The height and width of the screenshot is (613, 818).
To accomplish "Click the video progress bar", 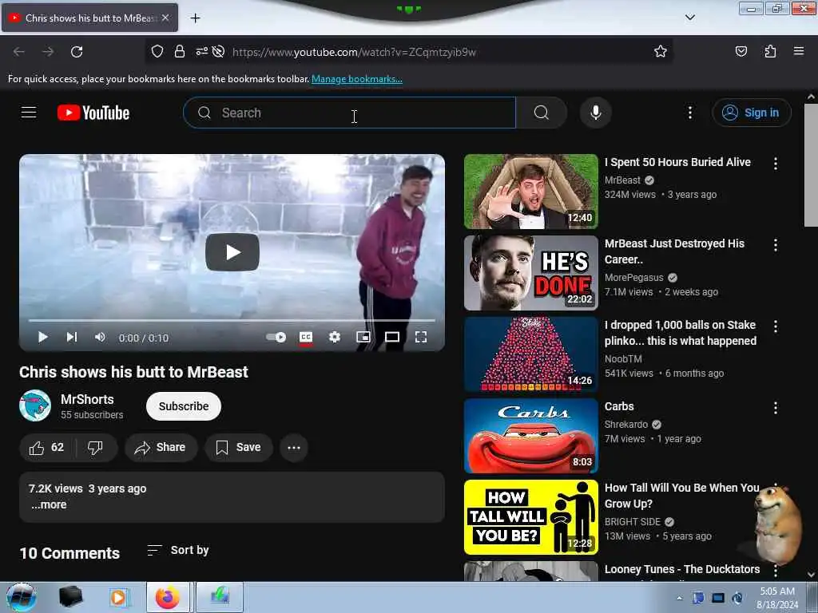I will click(232, 320).
